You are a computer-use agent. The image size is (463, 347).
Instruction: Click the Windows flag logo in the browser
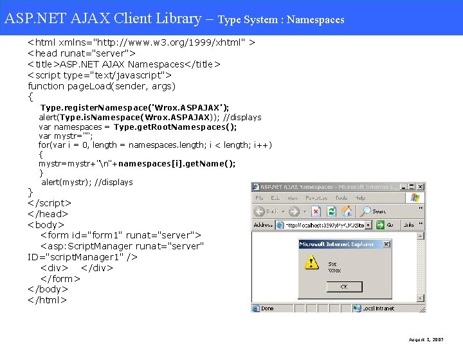[415, 198]
